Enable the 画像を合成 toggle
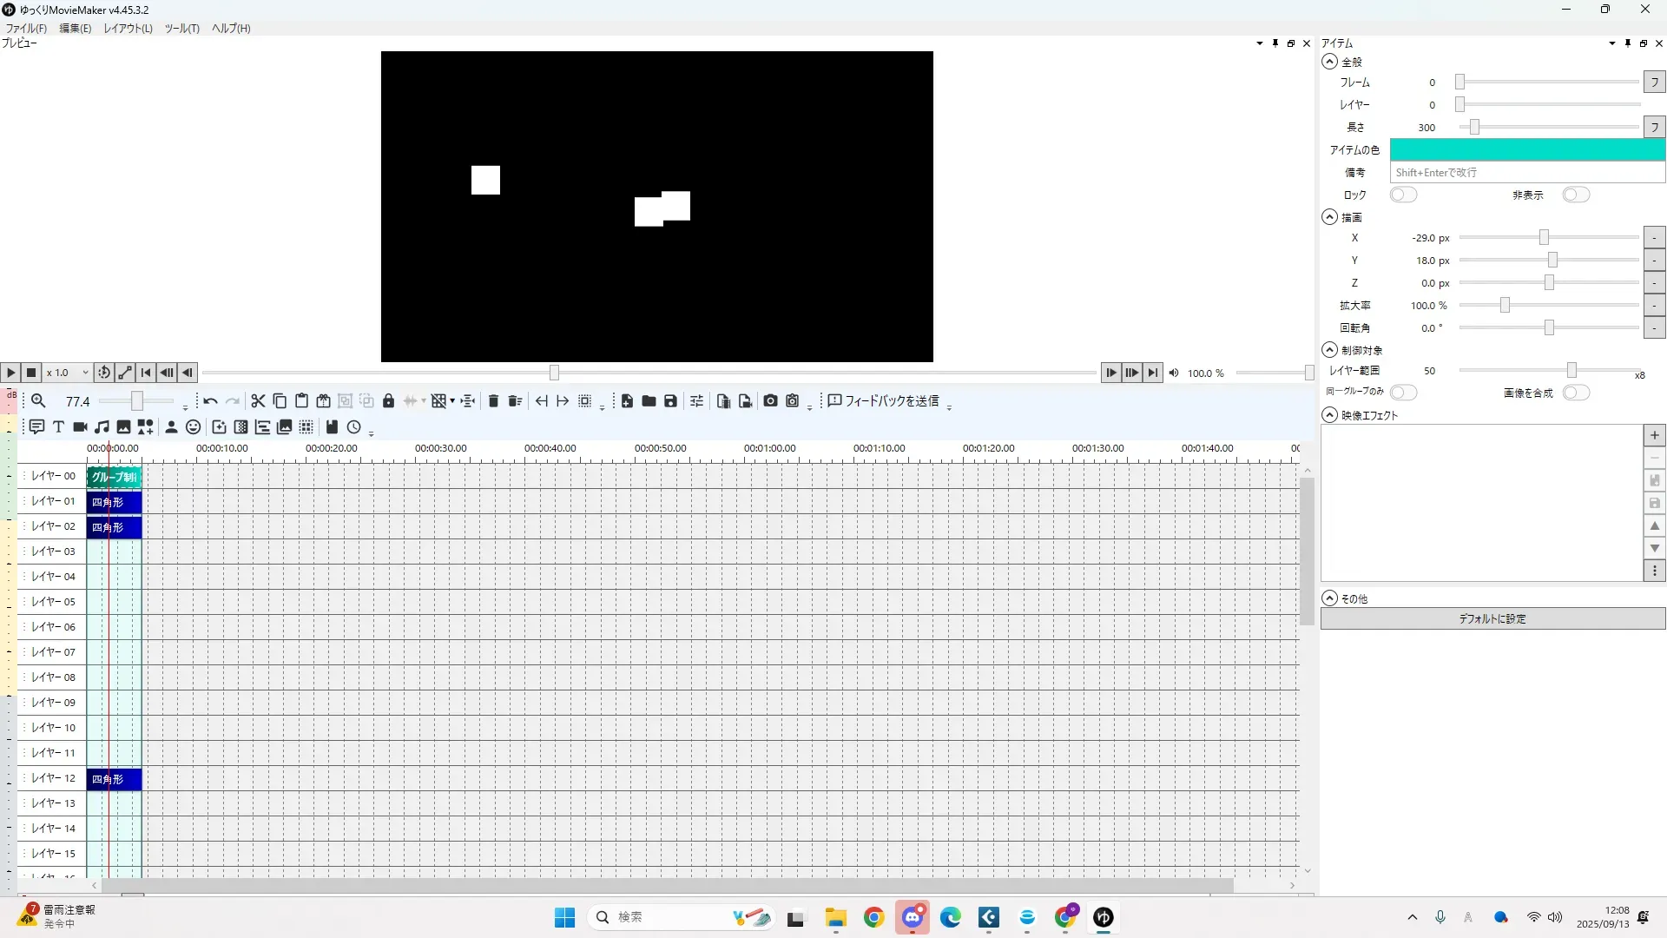Screen dimensions: 1667x938 (x=1575, y=393)
